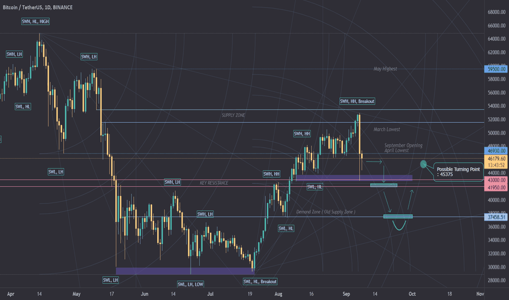Click 'Sep' on the time axis
Screen dimensions: 509x300
[346, 294]
